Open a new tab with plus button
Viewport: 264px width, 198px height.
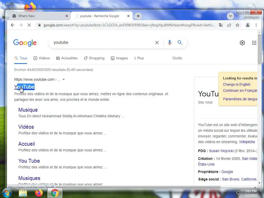pos(138,16)
